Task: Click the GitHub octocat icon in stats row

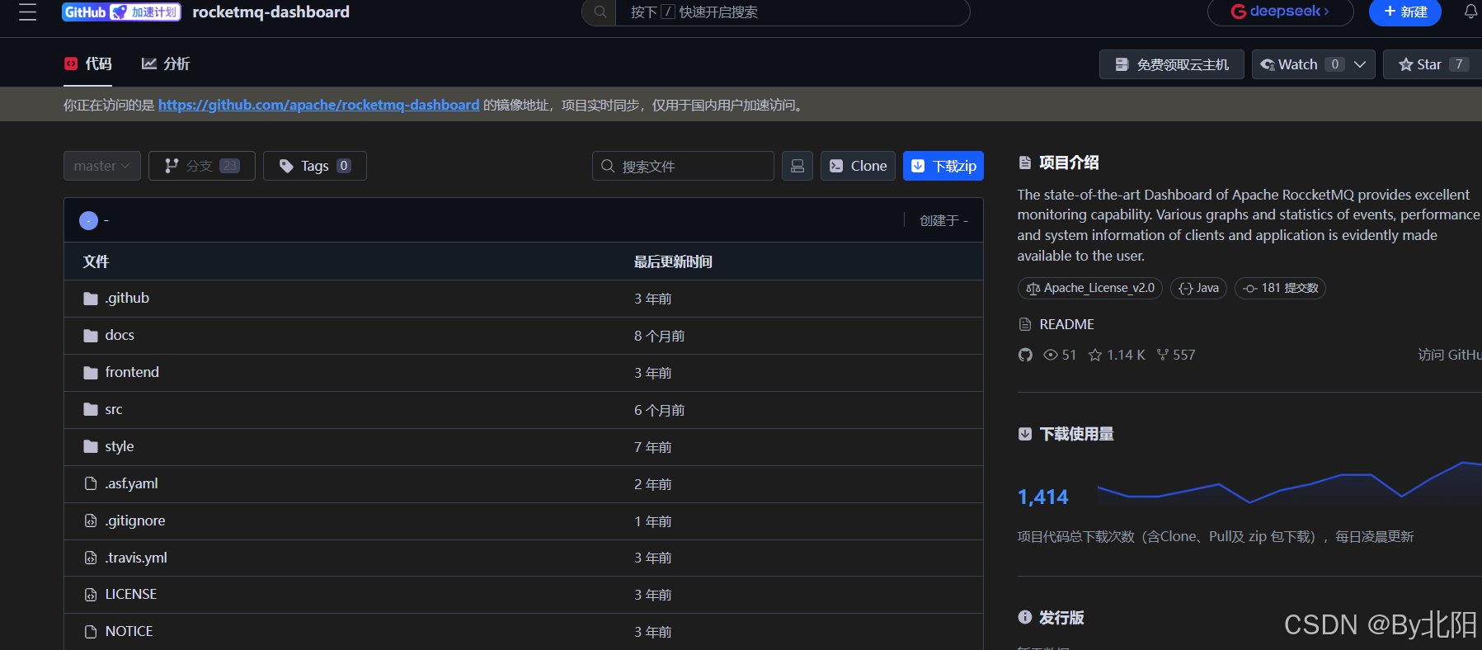Action: [x=1025, y=355]
